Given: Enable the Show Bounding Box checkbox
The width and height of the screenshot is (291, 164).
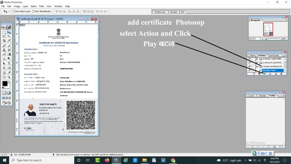Looking at the screenshot, I should point(34,11).
